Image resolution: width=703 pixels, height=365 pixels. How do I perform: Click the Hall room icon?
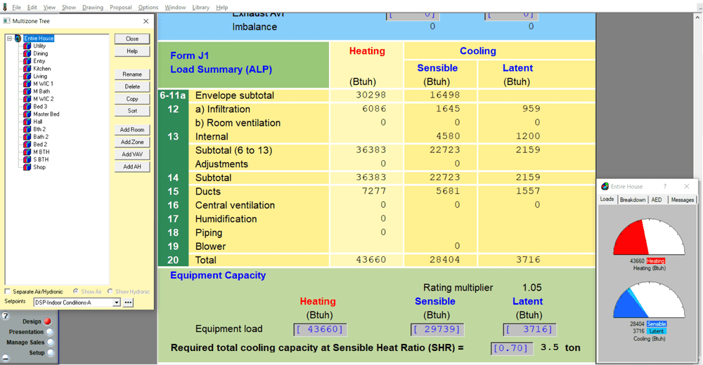pos(27,121)
